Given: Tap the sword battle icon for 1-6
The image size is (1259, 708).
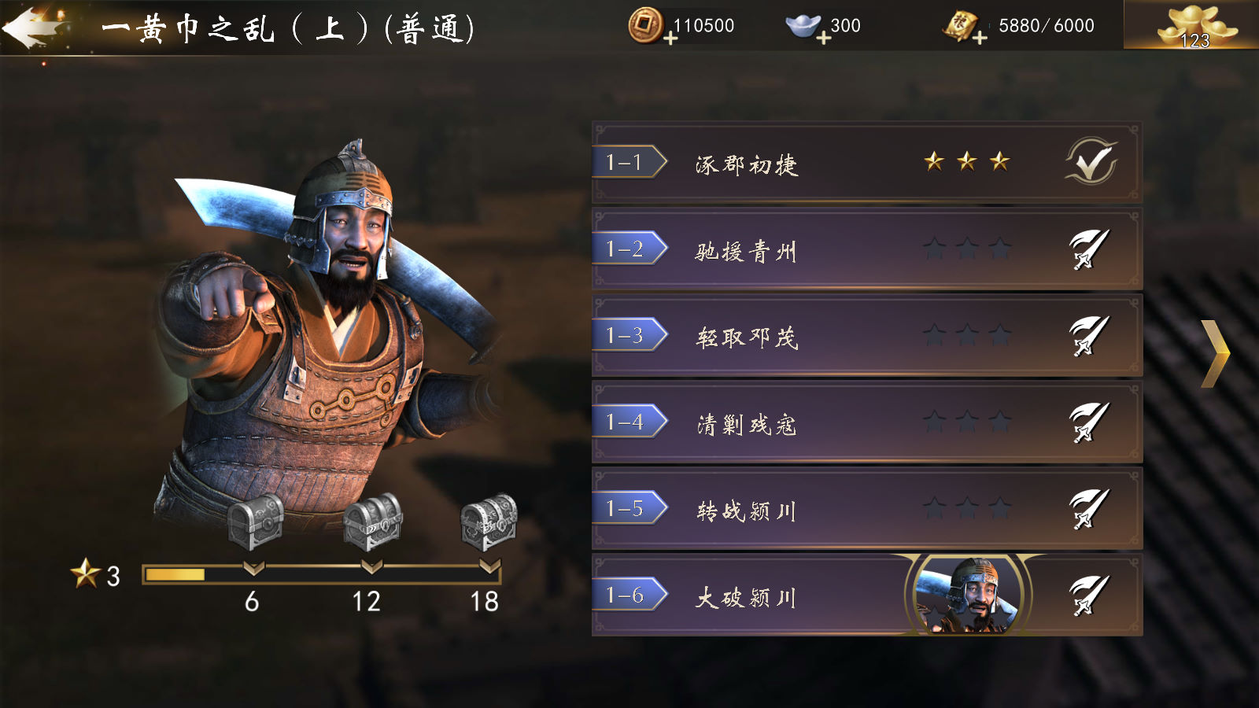Looking at the screenshot, I should [x=1089, y=596].
